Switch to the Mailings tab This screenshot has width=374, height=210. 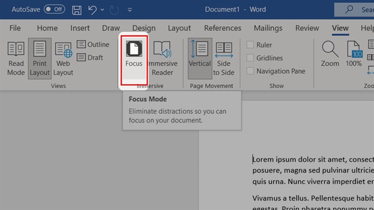[268, 28]
